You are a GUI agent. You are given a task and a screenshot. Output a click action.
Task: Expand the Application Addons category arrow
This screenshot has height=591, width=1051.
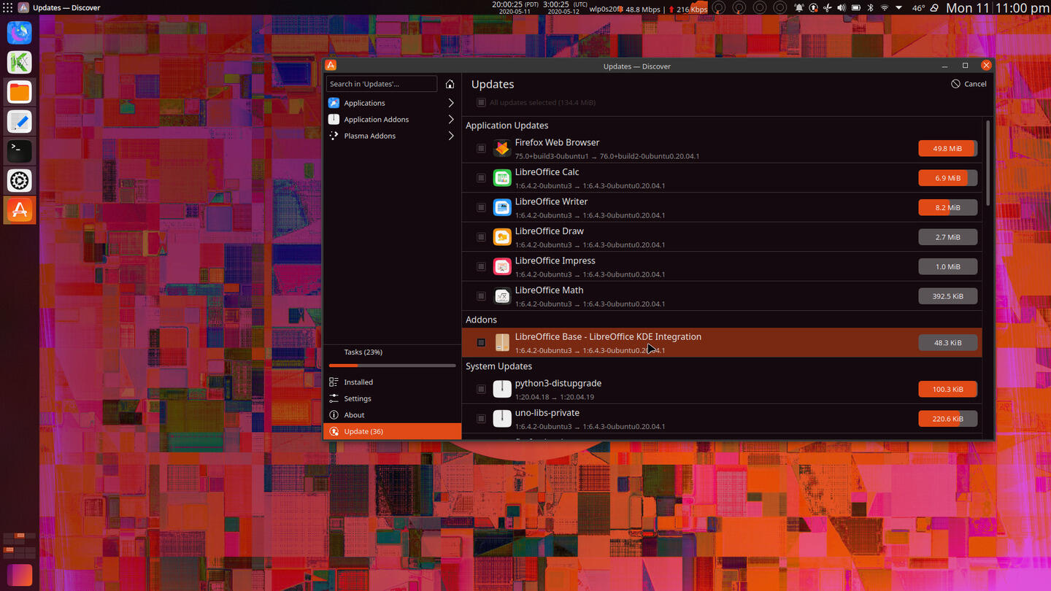[x=451, y=119]
